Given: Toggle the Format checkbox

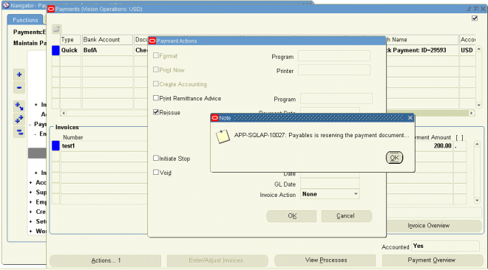Looking at the screenshot, I should pyautogui.click(x=156, y=55).
